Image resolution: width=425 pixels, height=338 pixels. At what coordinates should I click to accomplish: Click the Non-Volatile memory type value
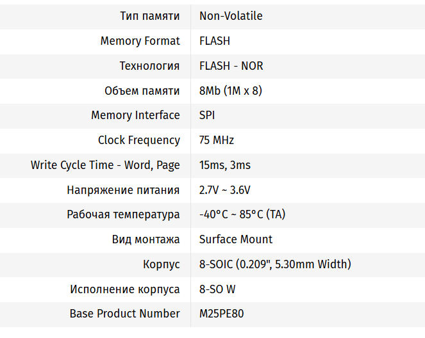231,16
